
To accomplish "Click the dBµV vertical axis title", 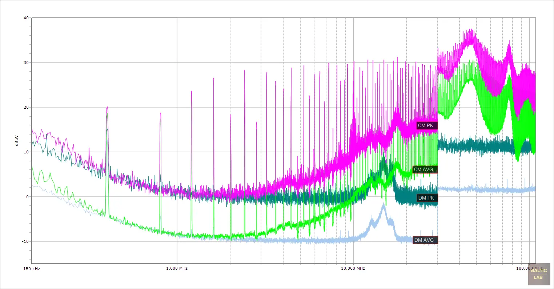I will pyautogui.click(x=16, y=141).
